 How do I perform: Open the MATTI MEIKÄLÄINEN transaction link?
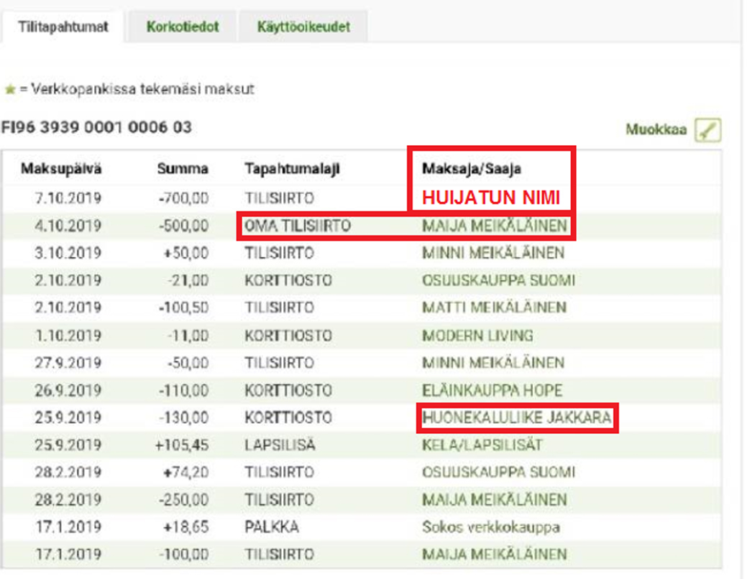click(494, 307)
